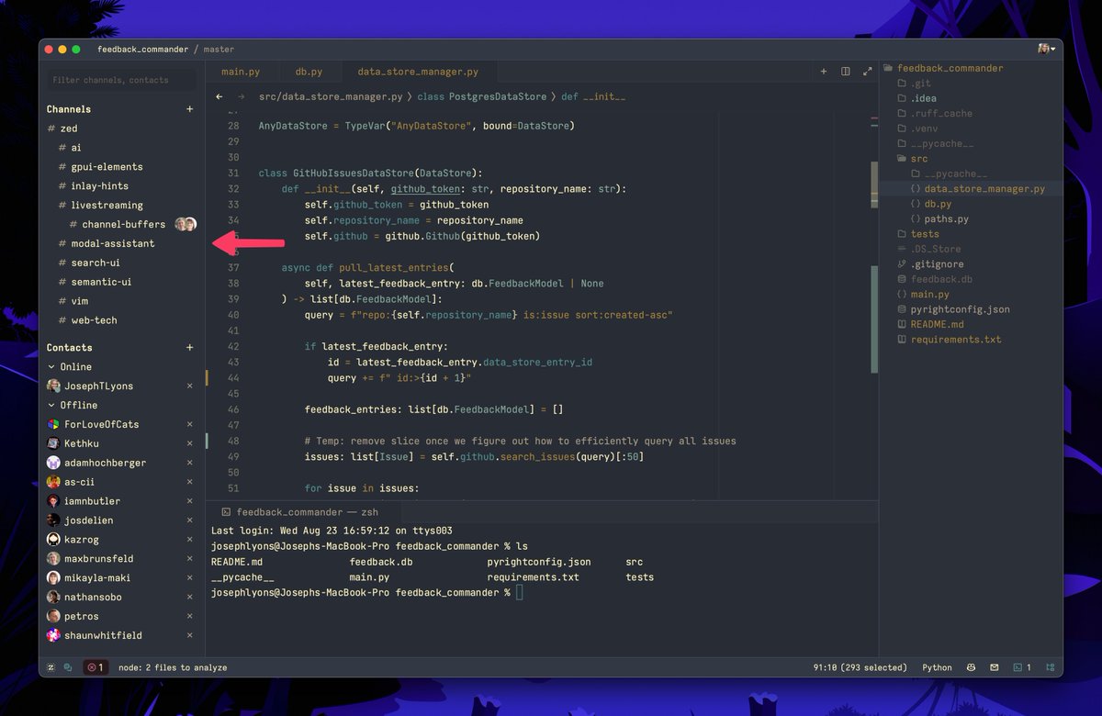Remove contact maxbrunsfeld with its x
Viewport: 1102px width, 716px height.
click(190, 559)
